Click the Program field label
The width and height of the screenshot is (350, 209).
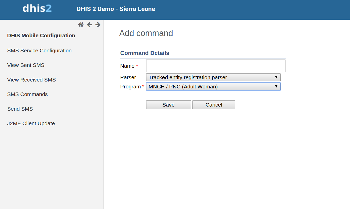130,87
